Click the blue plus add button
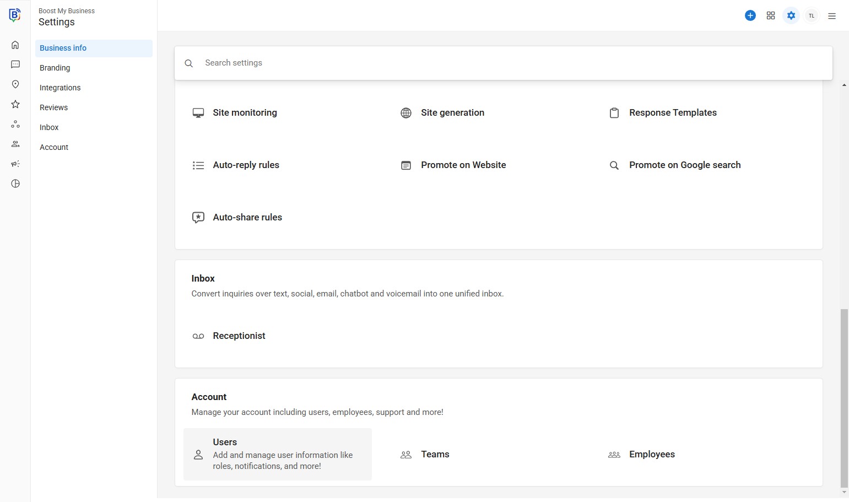The width and height of the screenshot is (849, 502). (750, 15)
